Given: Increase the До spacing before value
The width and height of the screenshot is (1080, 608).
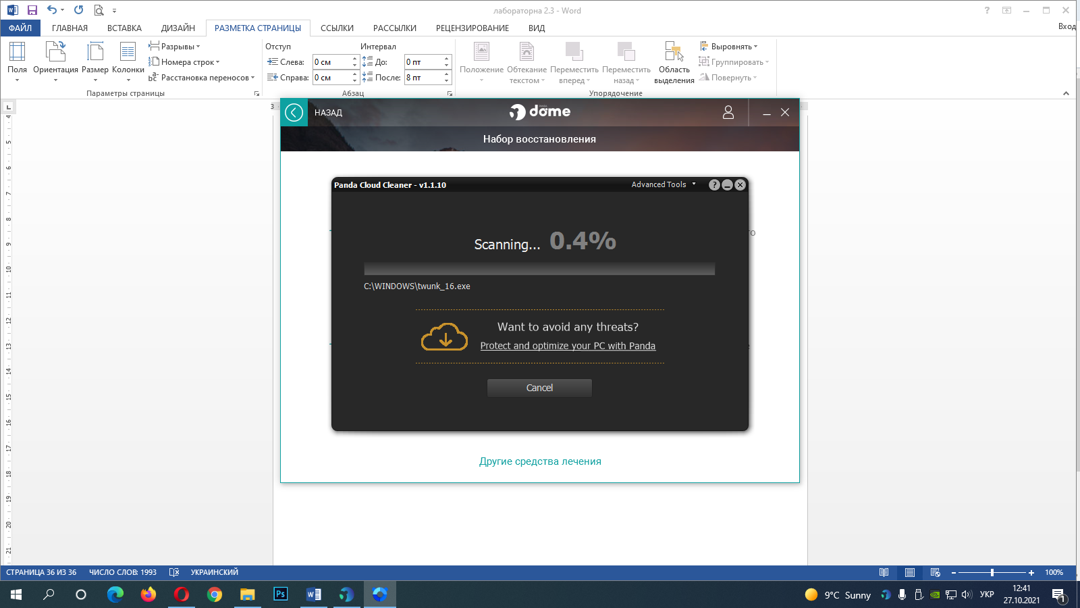Looking at the screenshot, I should click(x=447, y=58).
